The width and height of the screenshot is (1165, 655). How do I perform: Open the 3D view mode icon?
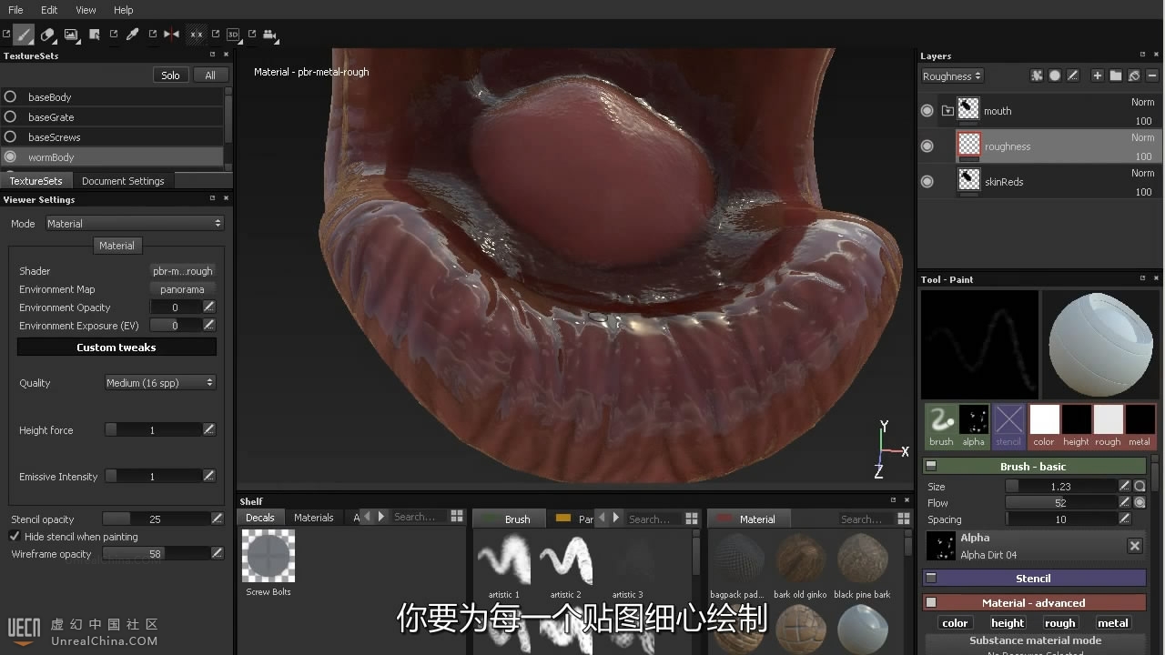pyautogui.click(x=233, y=35)
